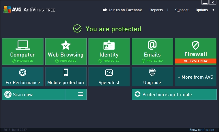The image size is (219, 132).
Task: Click the Fix Performance label
Action: [x=23, y=83]
